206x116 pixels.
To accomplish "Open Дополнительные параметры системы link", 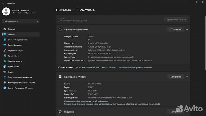I will (135, 68).
